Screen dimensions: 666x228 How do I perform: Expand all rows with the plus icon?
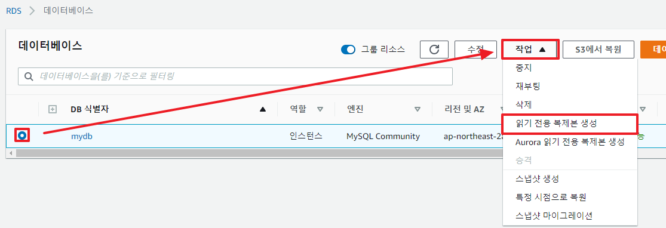point(52,110)
